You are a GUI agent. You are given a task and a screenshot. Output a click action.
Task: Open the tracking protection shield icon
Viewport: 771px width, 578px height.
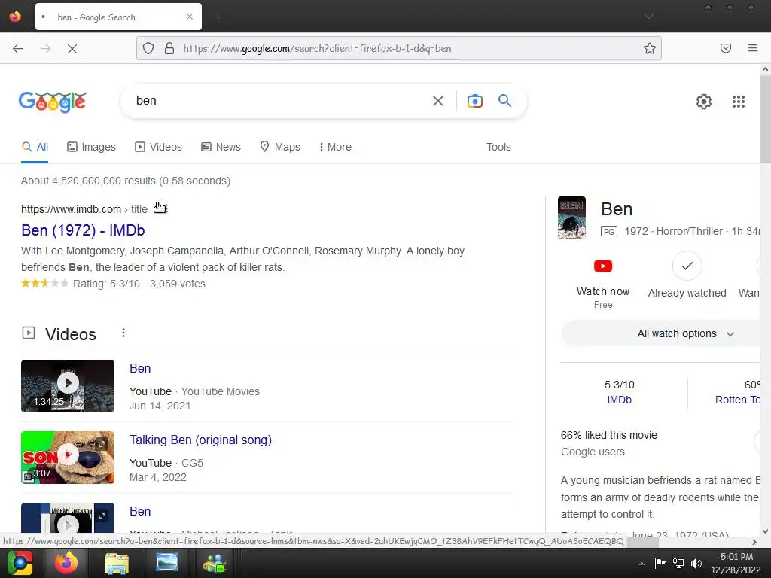(x=148, y=48)
